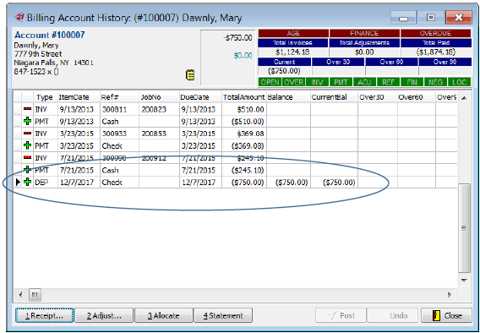Click the Current aging value ($750.00)
Image resolution: width=480 pixels, height=333 pixels.
pyautogui.click(x=285, y=71)
